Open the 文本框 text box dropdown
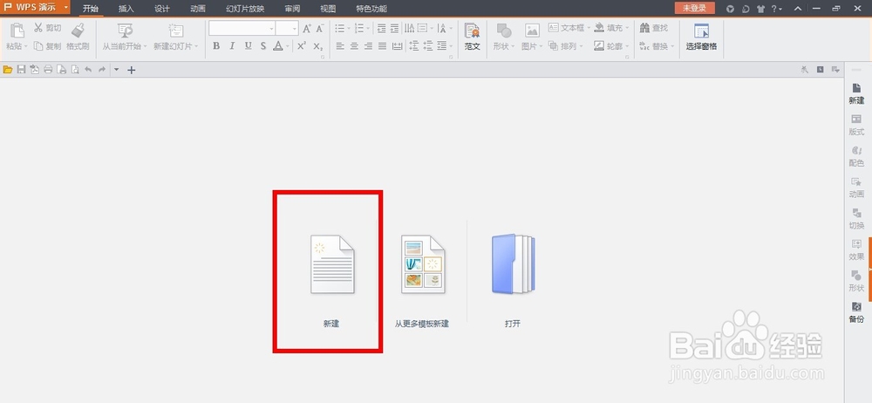Screen dimensions: 872x403 pos(569,27)
